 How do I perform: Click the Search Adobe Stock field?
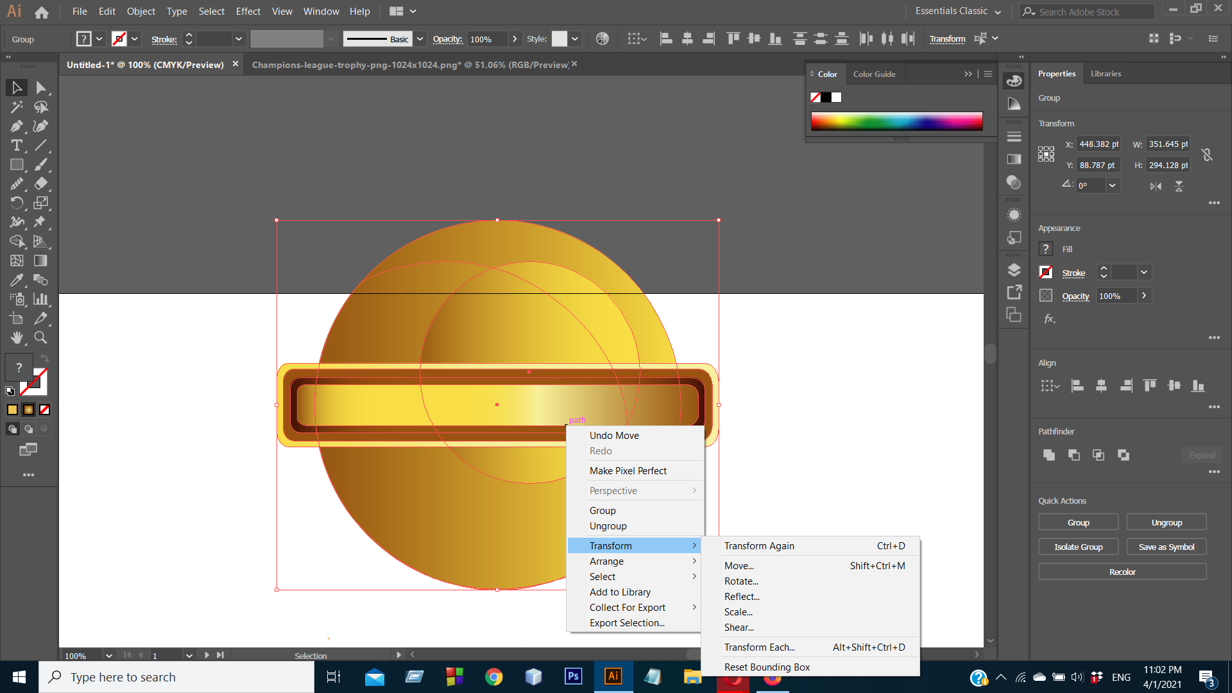click(x=1087, y=12)
